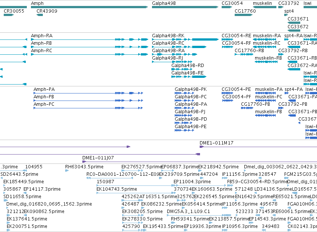Click the Amph-RA transcript line
Image resolution: width=317 pixels, height=232 pixels.
pyautogui.click(x=89, y=39)
